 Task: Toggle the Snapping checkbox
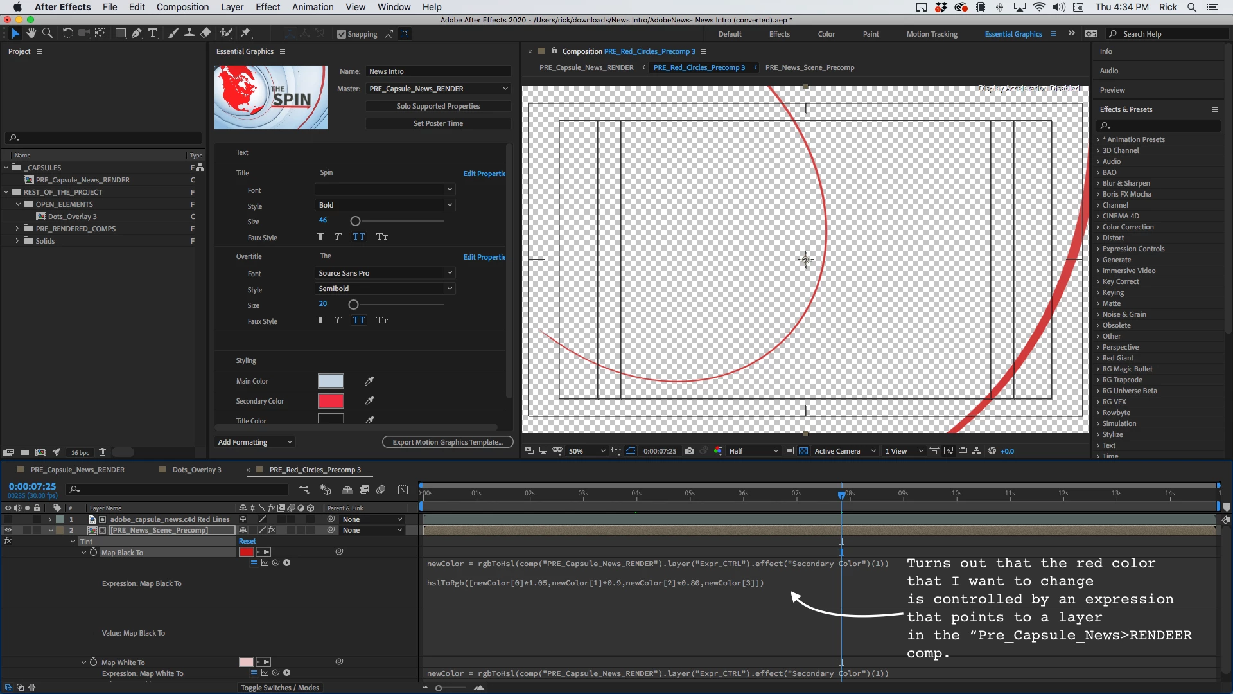click(x=342, y=34)
